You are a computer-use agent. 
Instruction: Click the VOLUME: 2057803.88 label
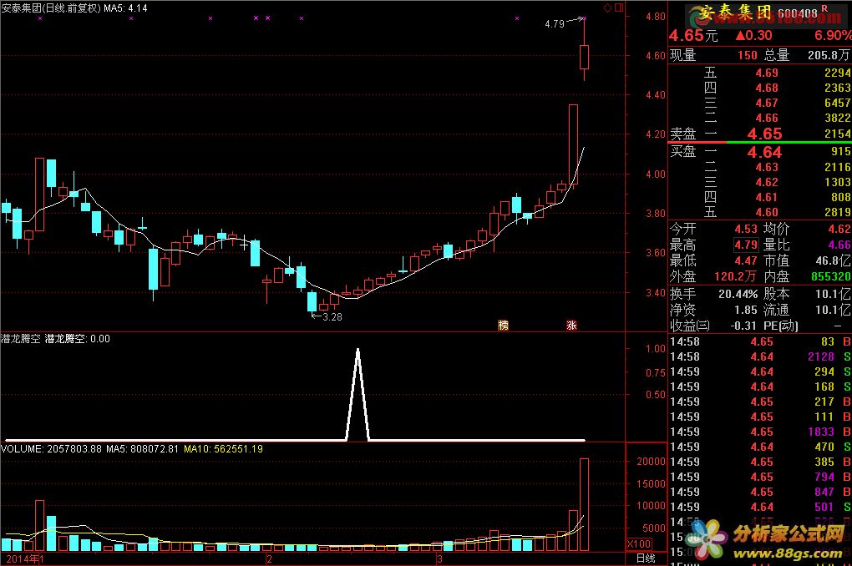click(52, 449)
